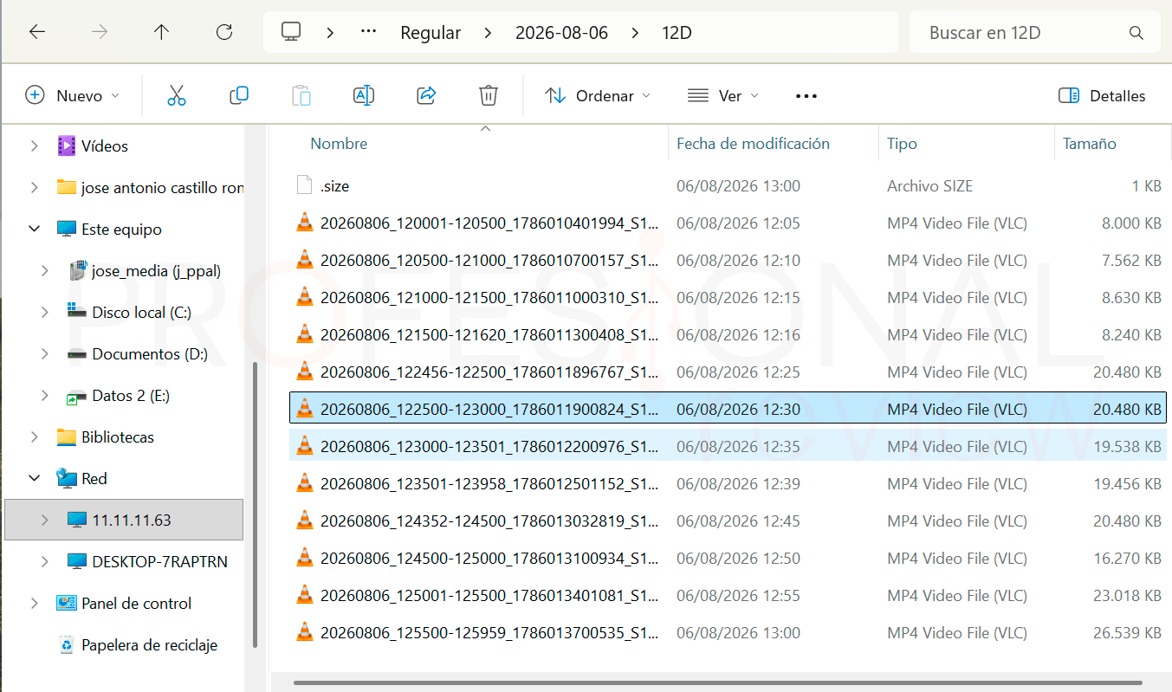Click VLC icon of 120500-121000 video
Viewport: 1172px width, 692px height.
point(304,260)
